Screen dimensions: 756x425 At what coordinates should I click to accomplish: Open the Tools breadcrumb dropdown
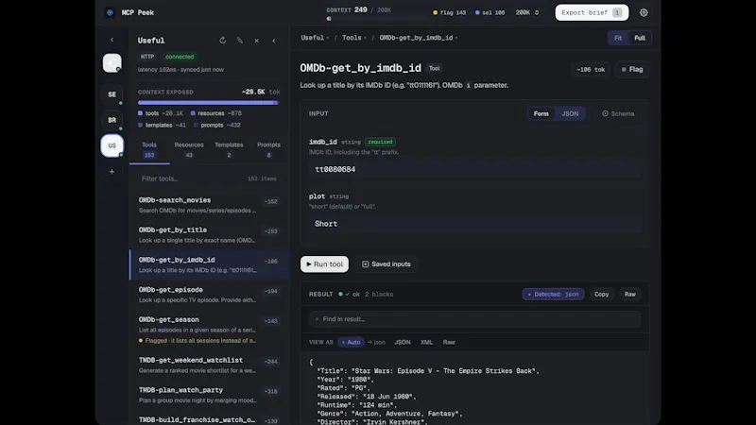tap(353, 38)
